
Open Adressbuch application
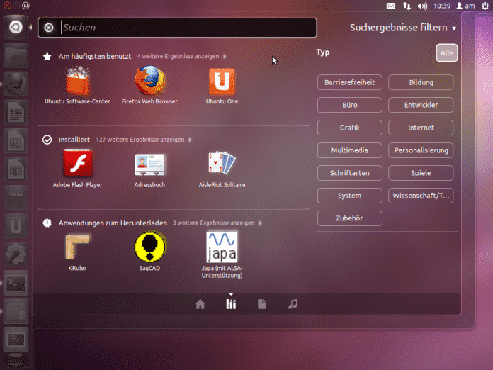(149, 164)
